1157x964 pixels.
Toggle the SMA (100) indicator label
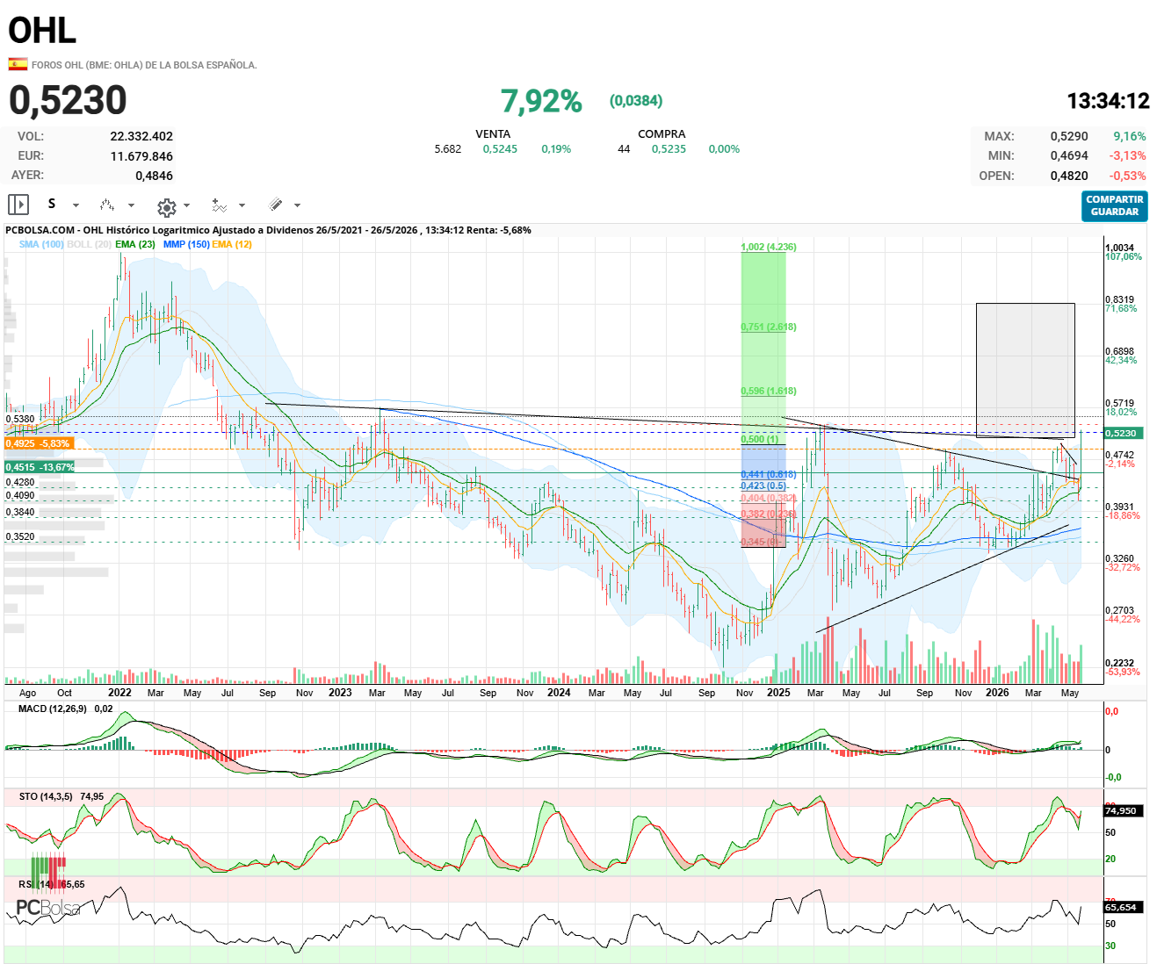pos(41,244)
